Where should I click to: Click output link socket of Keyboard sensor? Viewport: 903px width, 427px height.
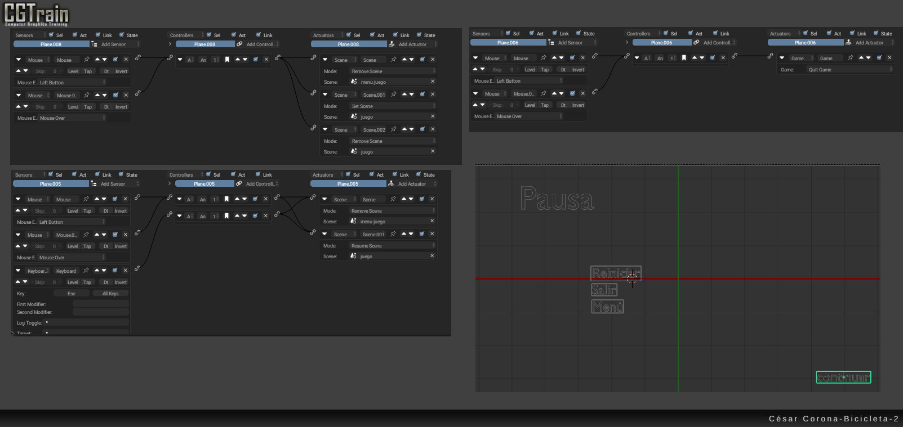(x=137, y=269)
